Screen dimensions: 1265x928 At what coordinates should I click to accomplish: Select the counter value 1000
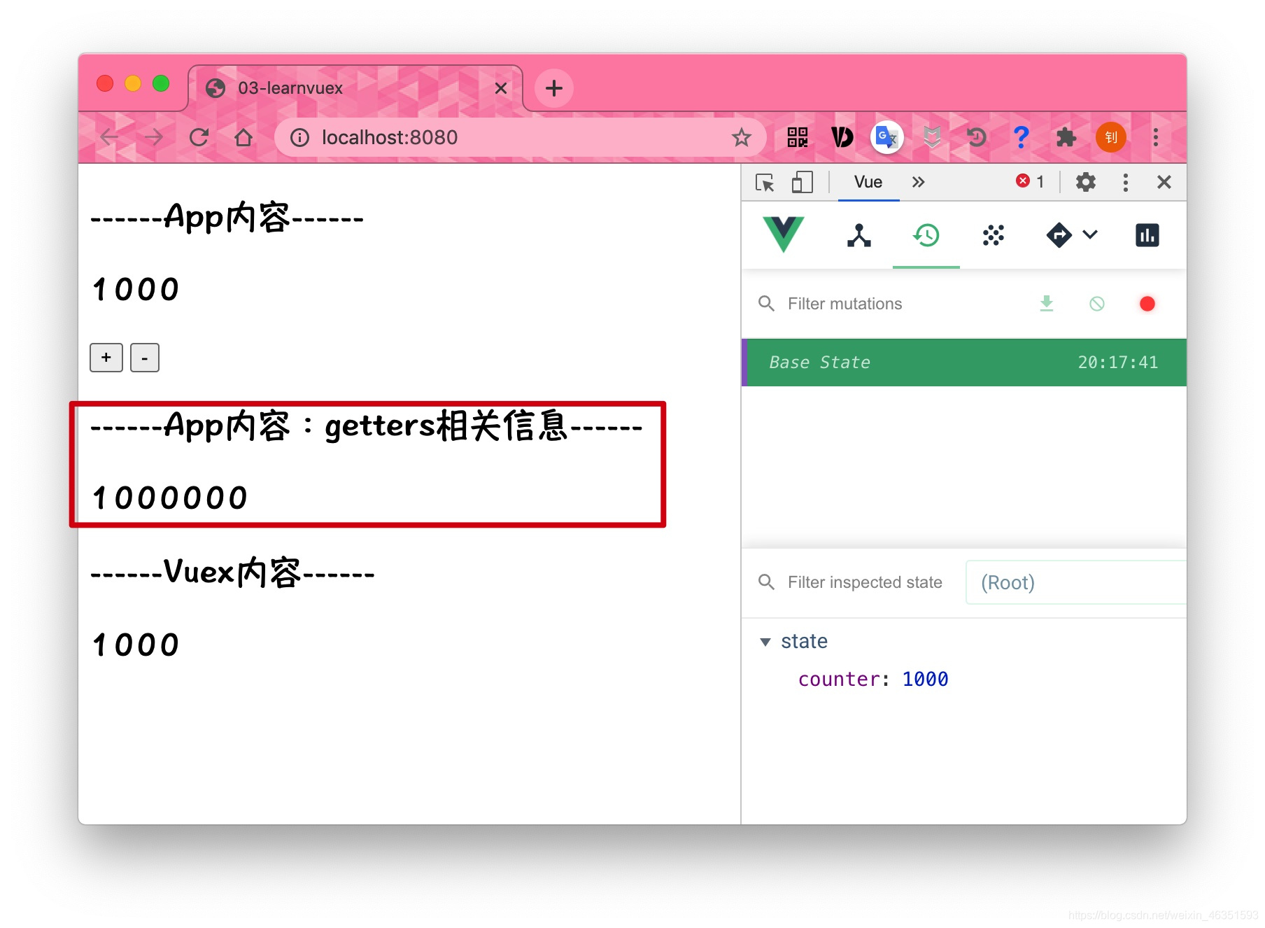click(925, 680)
